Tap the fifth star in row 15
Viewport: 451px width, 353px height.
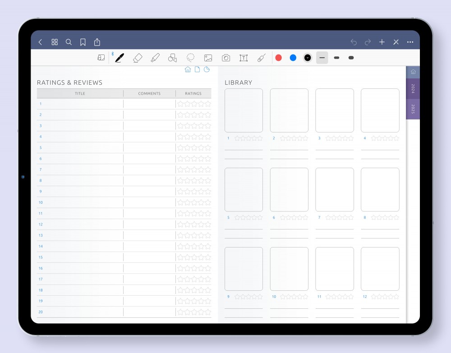(x=208, y=257)
